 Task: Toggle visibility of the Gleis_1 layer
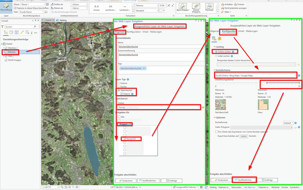click(6, 56)
